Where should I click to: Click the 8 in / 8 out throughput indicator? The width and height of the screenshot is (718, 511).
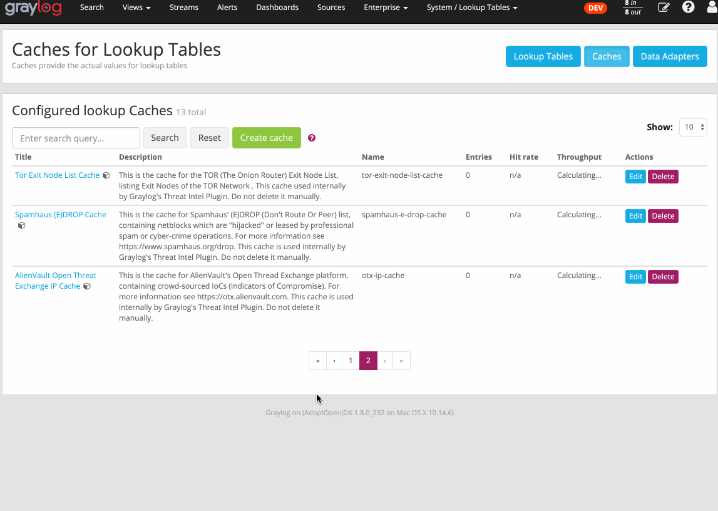(633, 8)
